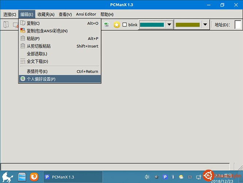Click the gray star tray icon
This screenshot has width=243, height=183.
[157, 177]
